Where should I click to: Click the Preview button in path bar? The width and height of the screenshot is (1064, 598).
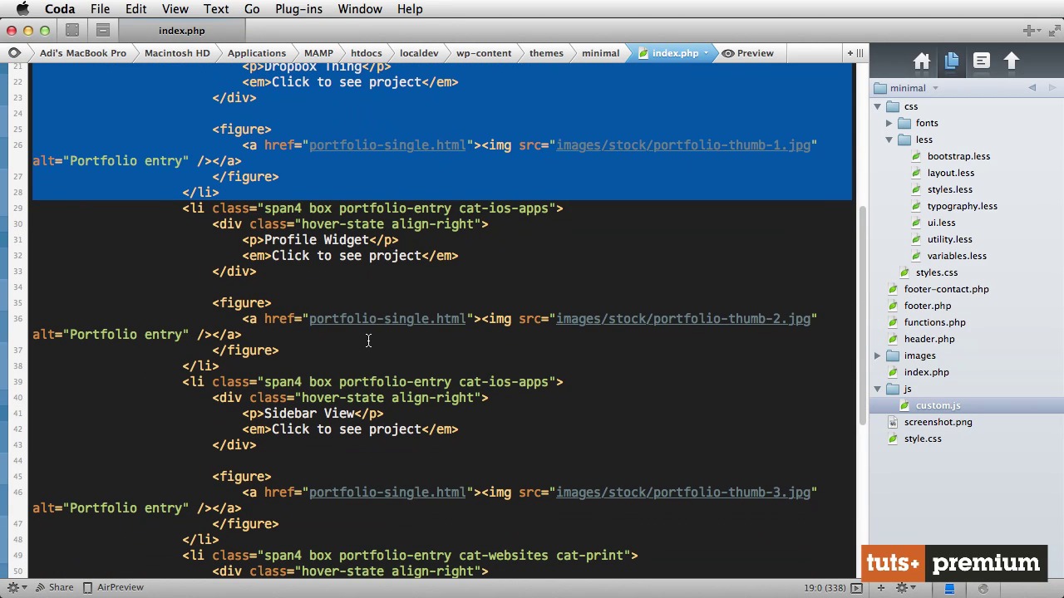747,53
